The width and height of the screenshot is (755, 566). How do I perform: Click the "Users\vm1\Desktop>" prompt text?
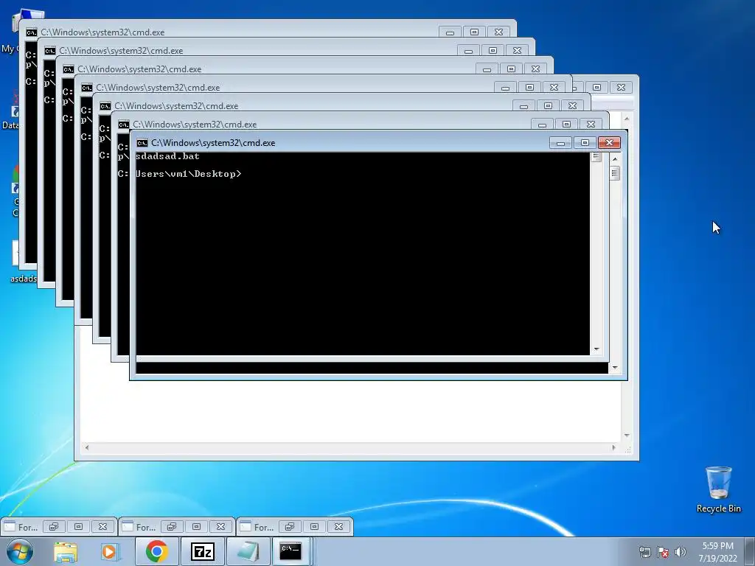pos(188,174)
